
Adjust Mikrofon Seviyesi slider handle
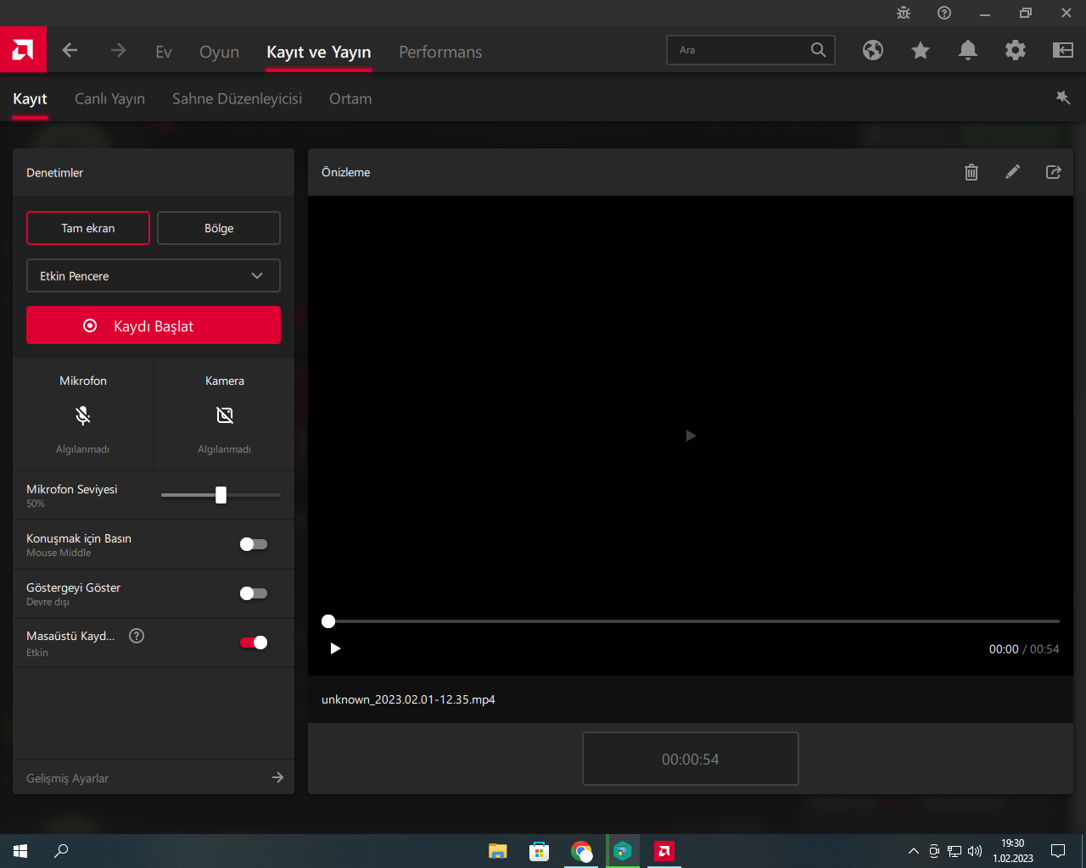tap(221, 495)
